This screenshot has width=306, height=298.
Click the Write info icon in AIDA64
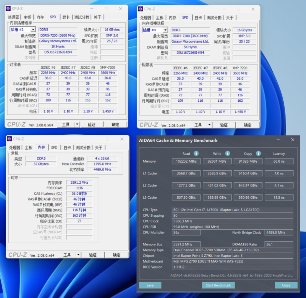(x=228, y=153)
